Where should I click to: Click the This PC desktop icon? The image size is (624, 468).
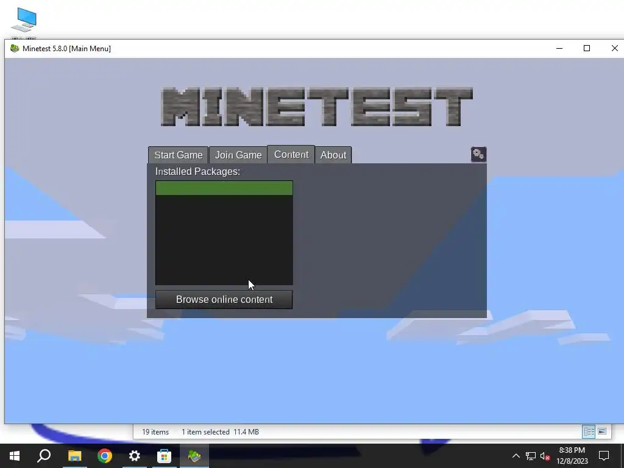[24, 22]
